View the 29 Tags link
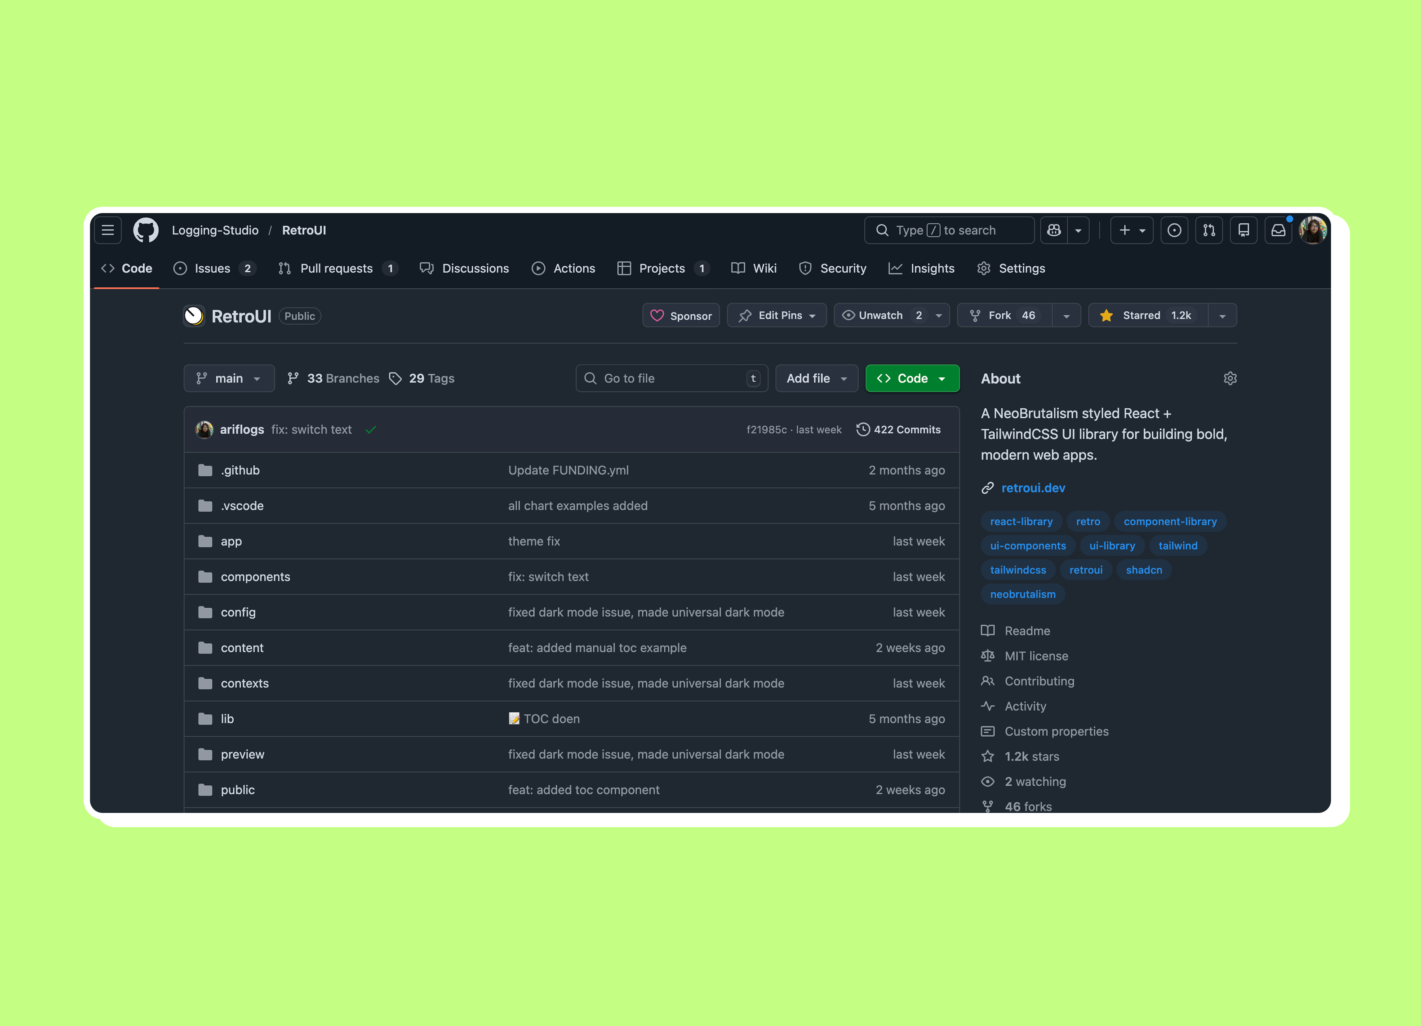1421x1026 pixels. point(422,378)
